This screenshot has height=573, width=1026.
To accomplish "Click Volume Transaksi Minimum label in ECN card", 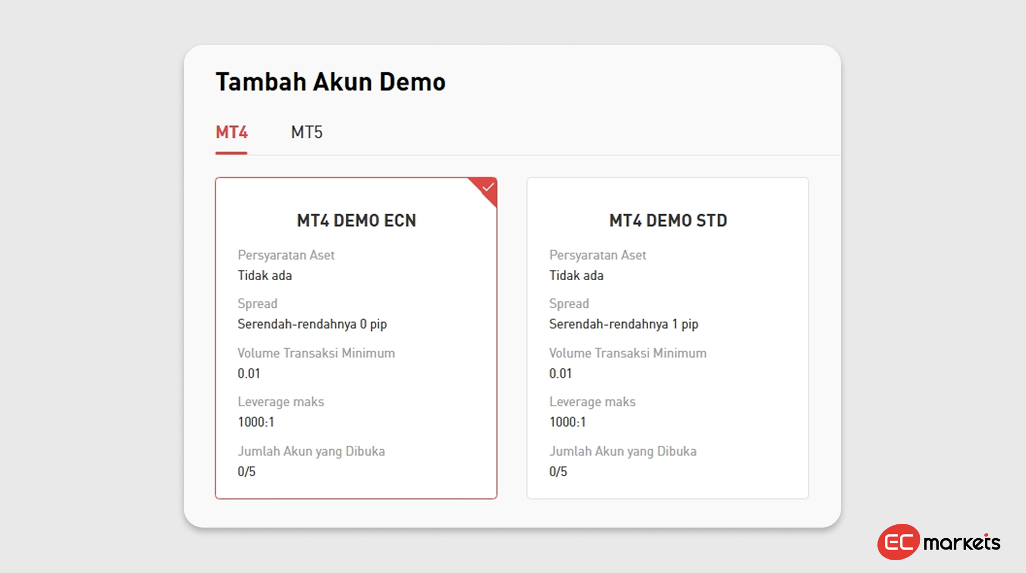I will [316, 353].
